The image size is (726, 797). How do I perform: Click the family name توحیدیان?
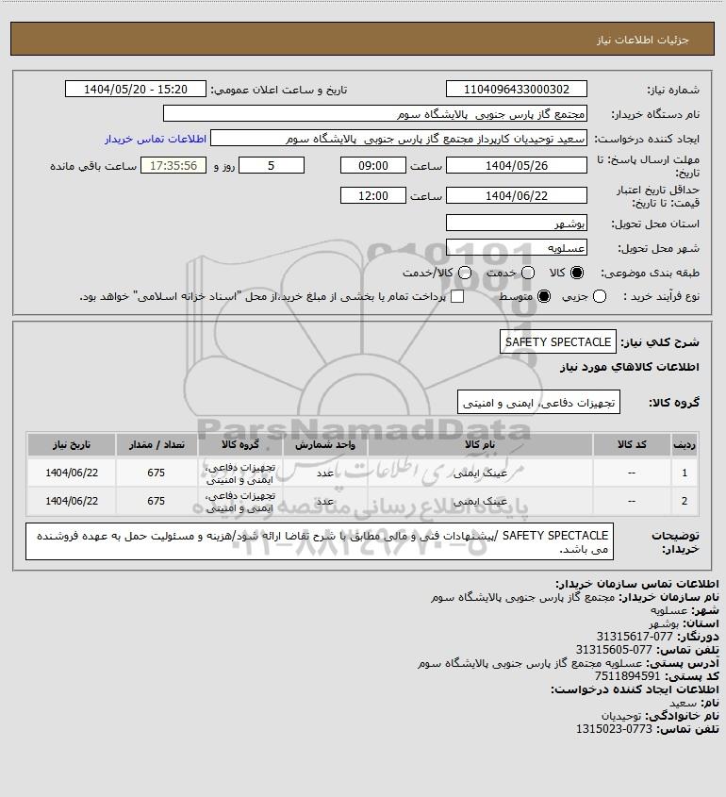click(621, 716)
